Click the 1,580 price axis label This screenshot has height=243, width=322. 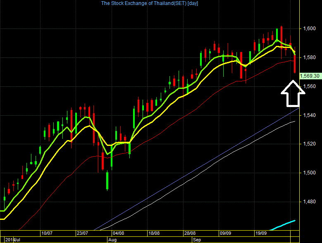pyautogui.click(x=310, y=57)
